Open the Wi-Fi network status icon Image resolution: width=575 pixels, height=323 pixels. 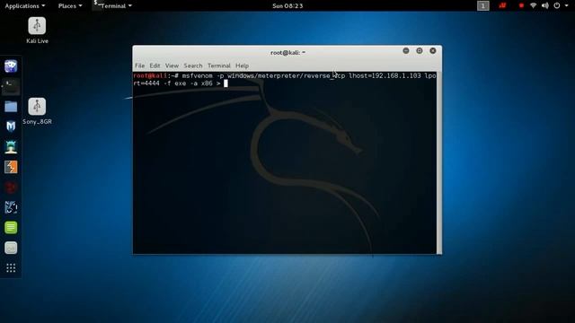tap(533, 5)
